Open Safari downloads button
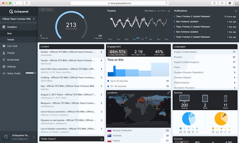The height and width of the screenshot is (143, 239). click(x=230, y=3)
